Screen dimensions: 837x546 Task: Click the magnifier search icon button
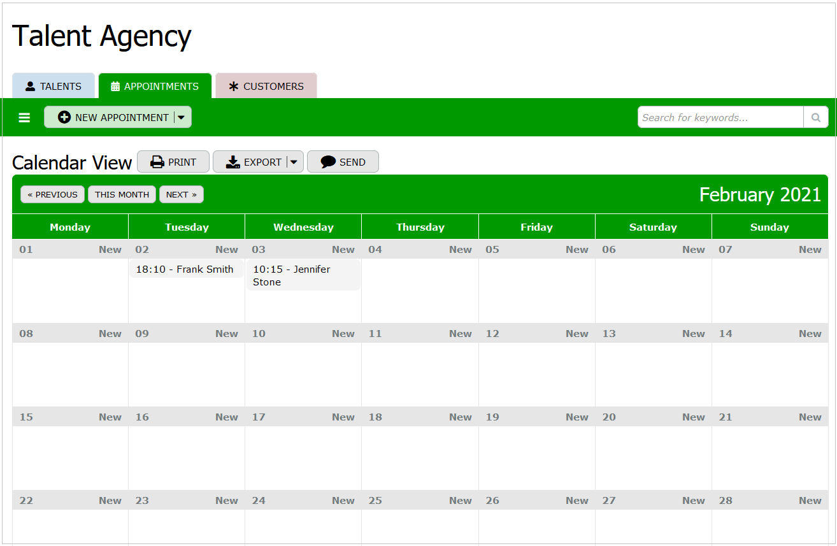click(815, 117)
